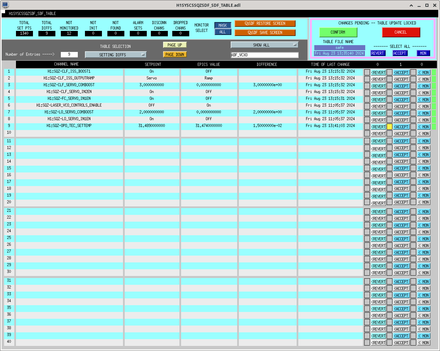Tick accept checkbox for H1:SQZ-FC_SERVO_IN1EN row
This screenshot has height=351, width=440.
(x=389, y=99)
